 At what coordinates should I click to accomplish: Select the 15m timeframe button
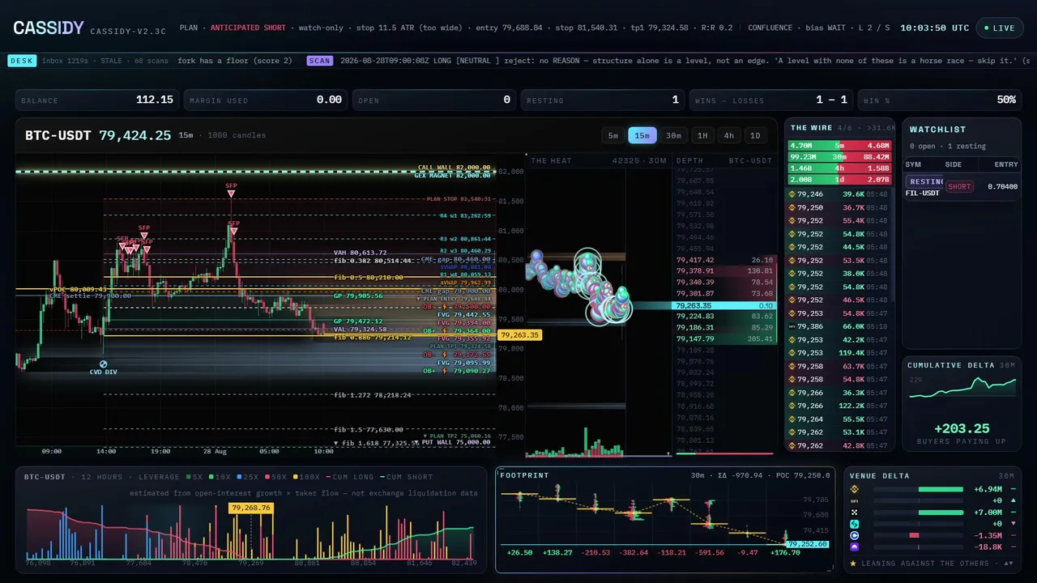tap(642, 135)
